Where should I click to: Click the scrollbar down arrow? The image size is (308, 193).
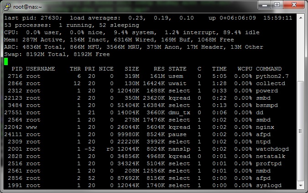pyautogui.click(x=301, y=185)
